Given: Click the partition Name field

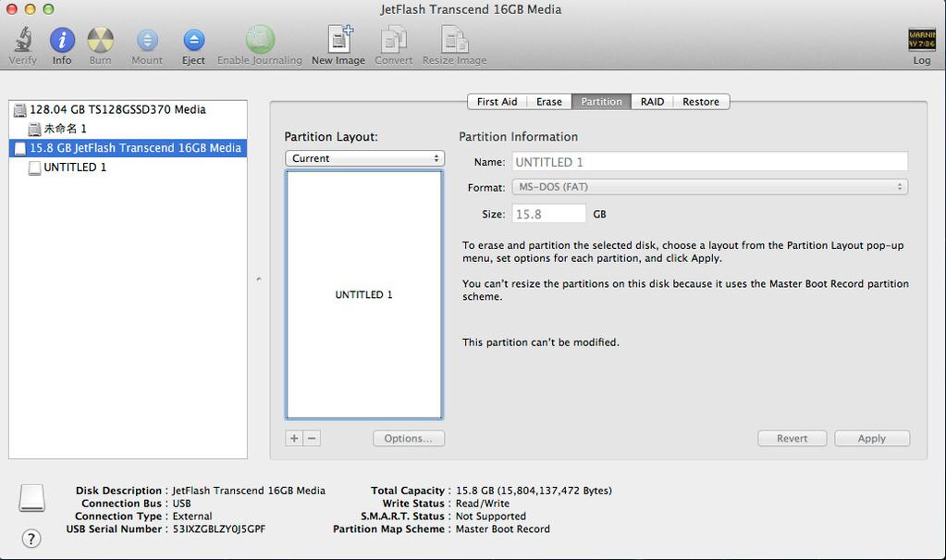Looking at the screenshot, I should [710, 162].
